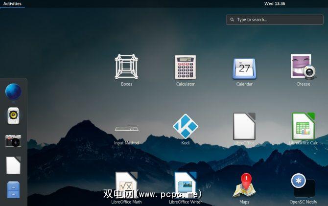
Task: Launch LibreOffice Writer
Action: [186, 184]
